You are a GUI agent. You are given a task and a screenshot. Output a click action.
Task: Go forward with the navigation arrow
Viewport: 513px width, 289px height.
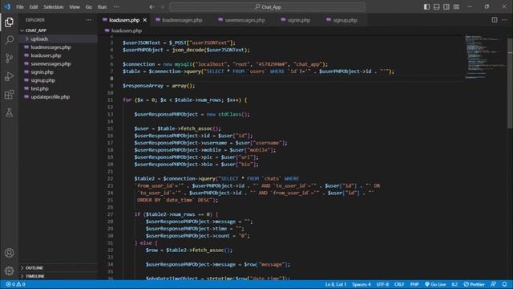click(162, 7)
